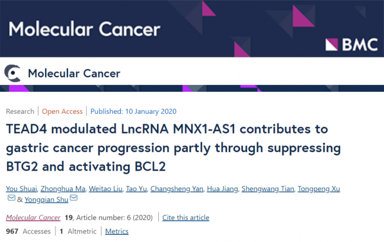Click the italic Molecular Cancer citation link
The image size is (384, 242).
pyautogui.click(x=33, y=218)
